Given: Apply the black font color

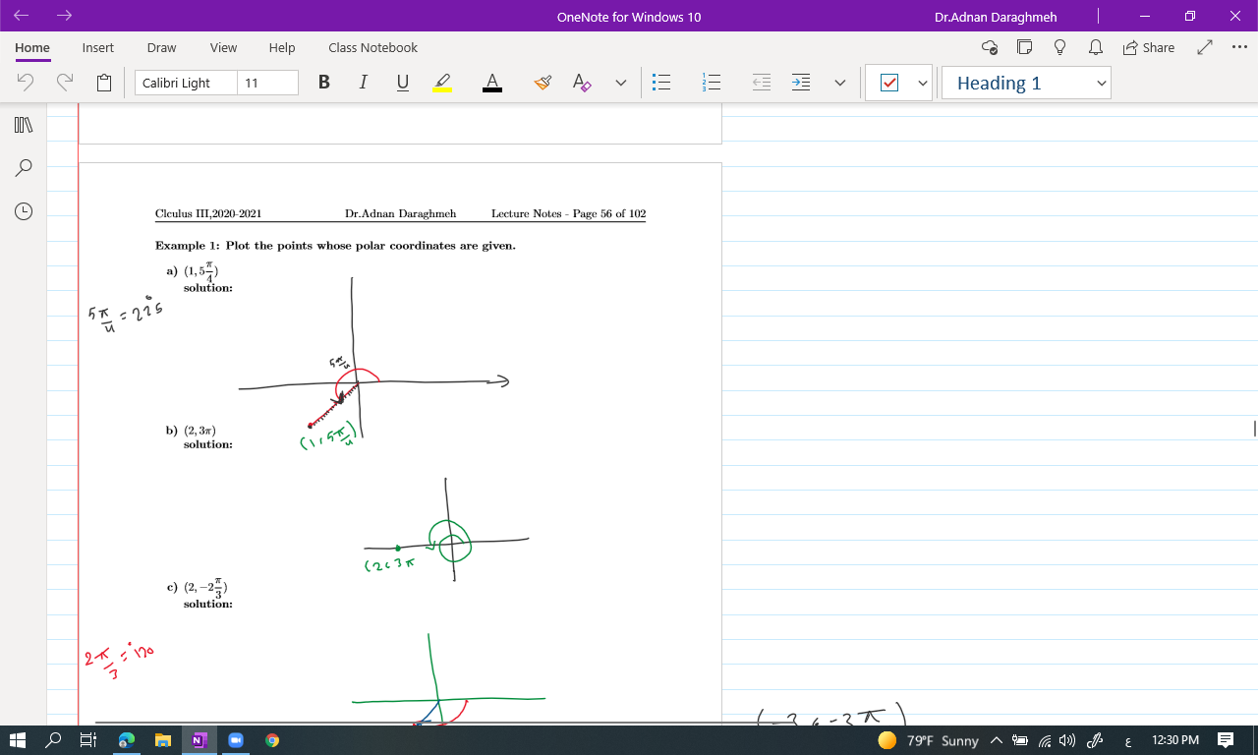Looking at the screenshot, I should coord(492,83).
